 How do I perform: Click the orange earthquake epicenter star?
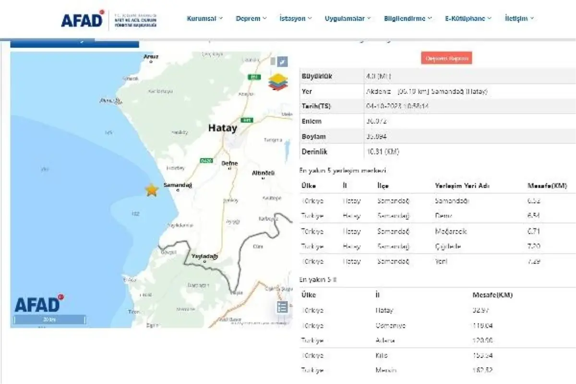click(152, 190)
